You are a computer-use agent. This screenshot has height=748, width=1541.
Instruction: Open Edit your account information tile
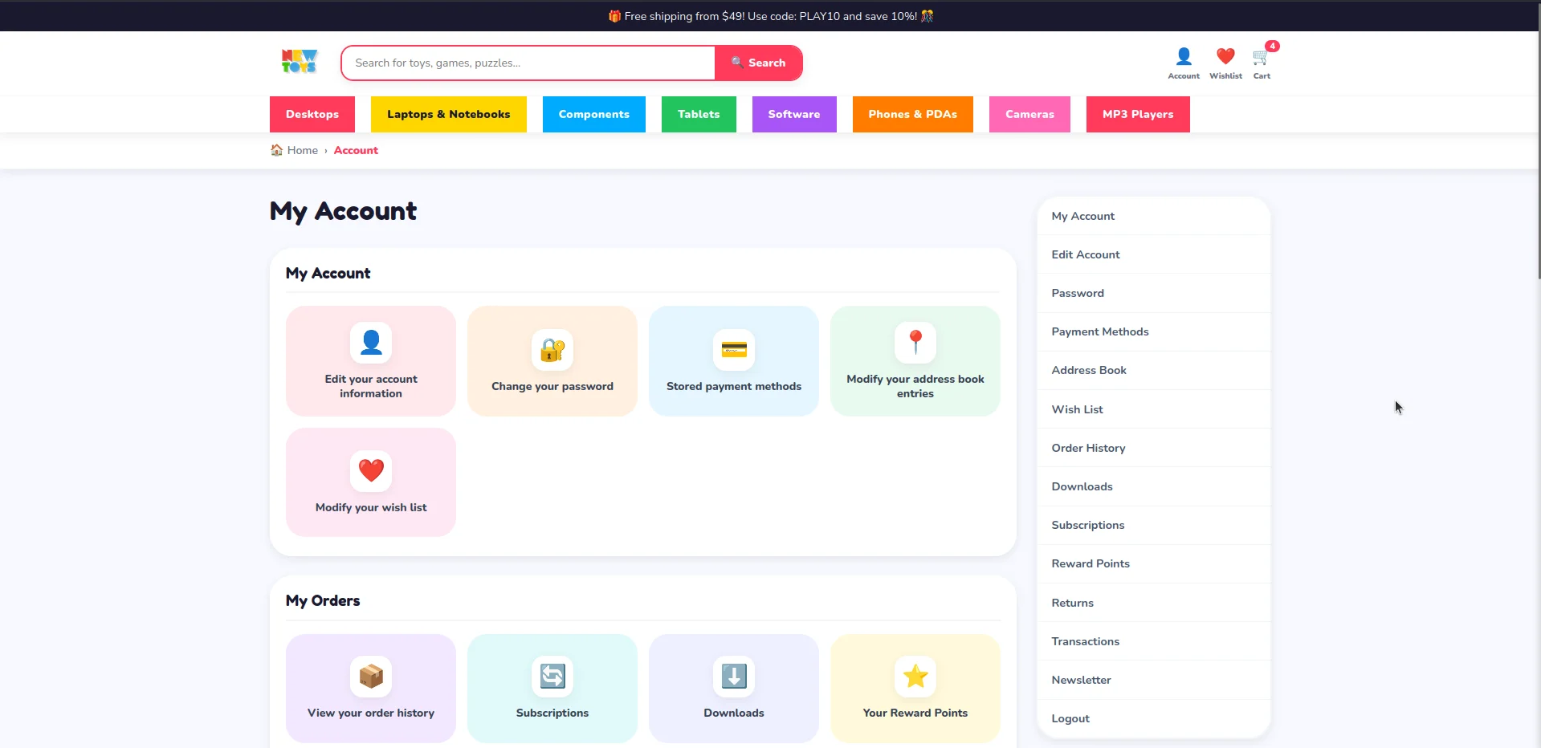pyautogui.click(x=371, y=360)
